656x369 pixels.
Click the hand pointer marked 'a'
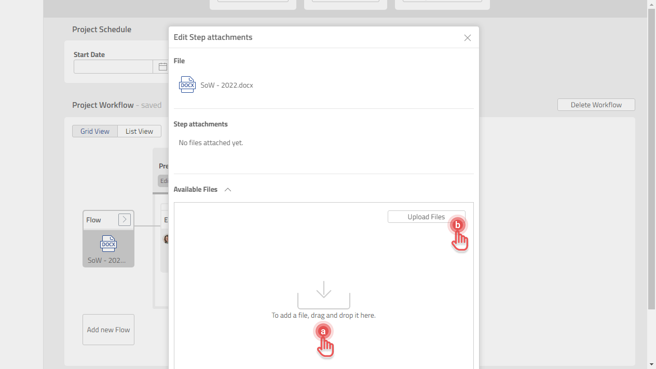coord(323,332)
